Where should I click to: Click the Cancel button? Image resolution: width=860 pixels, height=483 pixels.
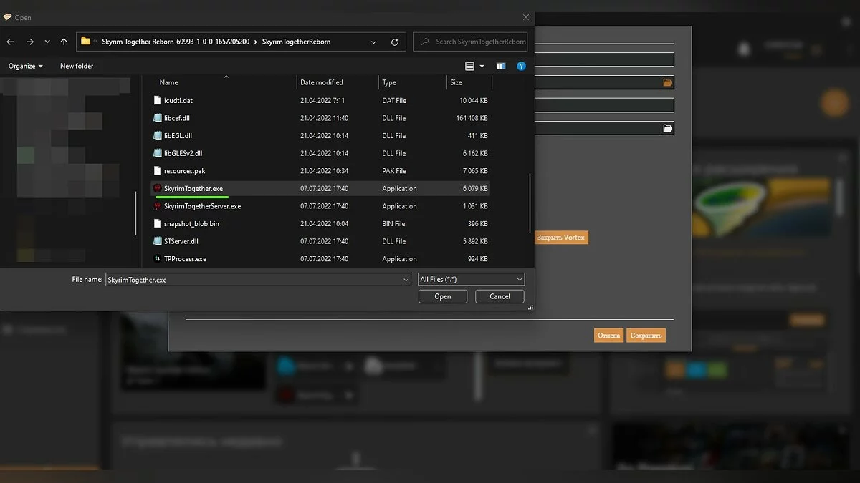point(500,296)
